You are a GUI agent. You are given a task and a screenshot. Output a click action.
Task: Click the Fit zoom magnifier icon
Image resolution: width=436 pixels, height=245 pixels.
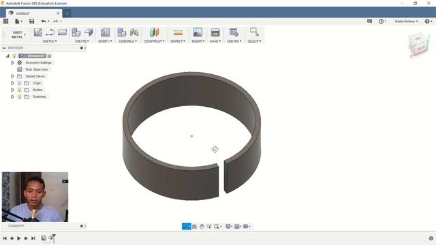[217, 227]
